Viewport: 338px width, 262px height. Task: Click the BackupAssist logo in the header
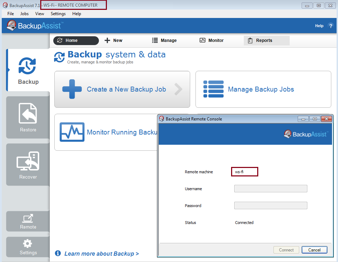click(35, 26)
